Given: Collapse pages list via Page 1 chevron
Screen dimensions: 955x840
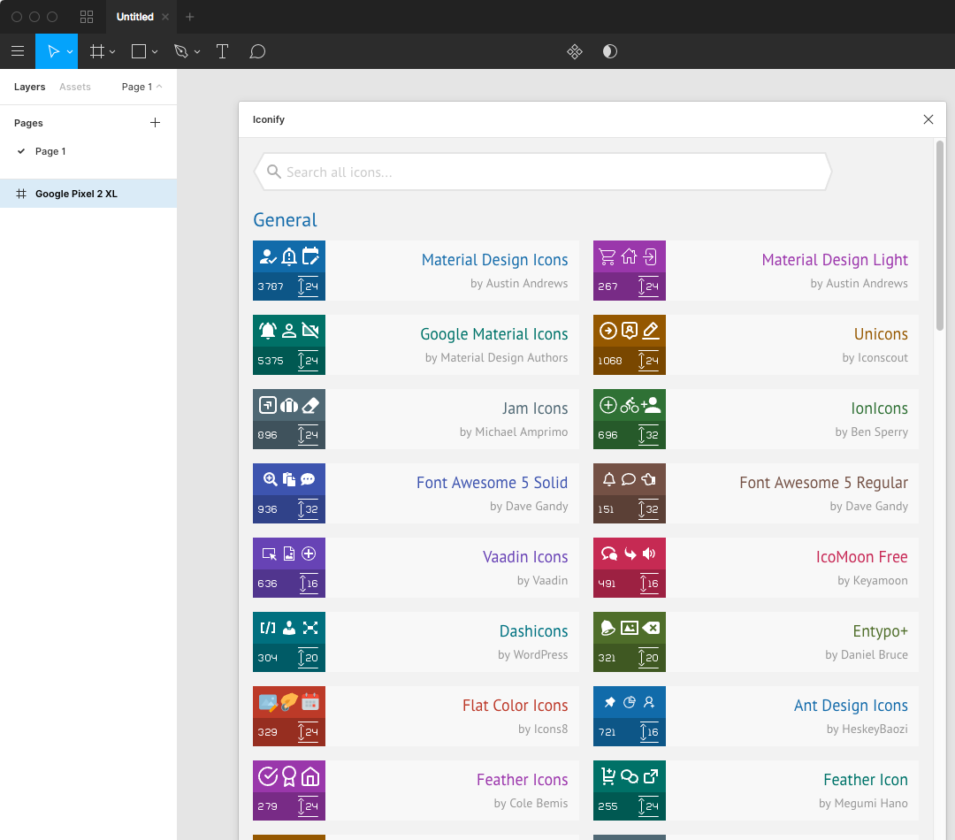Looking at the screenshot, I should pyautogui.click(x=159, y=87).
